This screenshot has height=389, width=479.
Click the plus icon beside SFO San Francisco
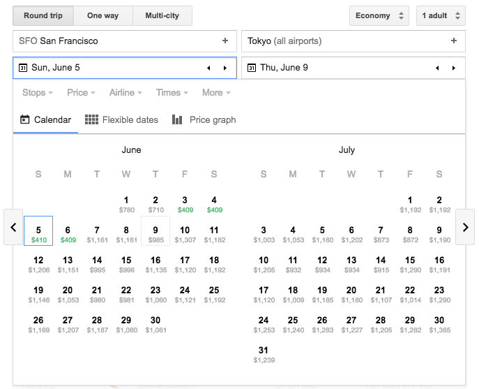point(225,41)
